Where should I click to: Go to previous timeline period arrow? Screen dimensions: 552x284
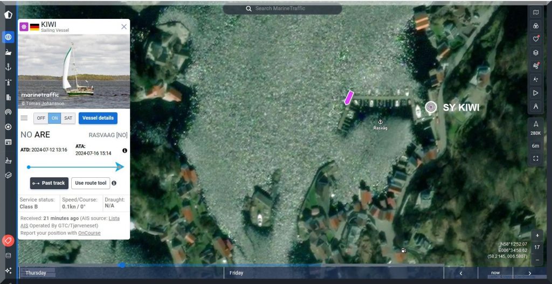[x=461, y=273]
